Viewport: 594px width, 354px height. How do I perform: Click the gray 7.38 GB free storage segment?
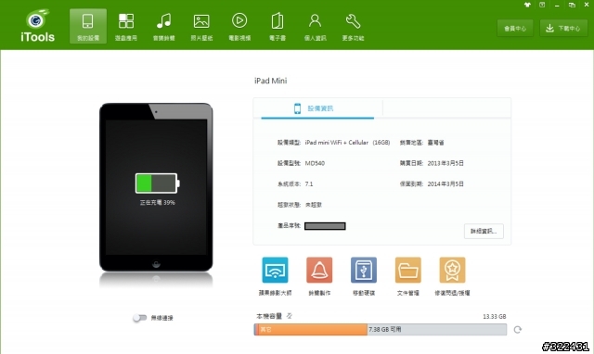pyautogui.click(x=437, y=329)
